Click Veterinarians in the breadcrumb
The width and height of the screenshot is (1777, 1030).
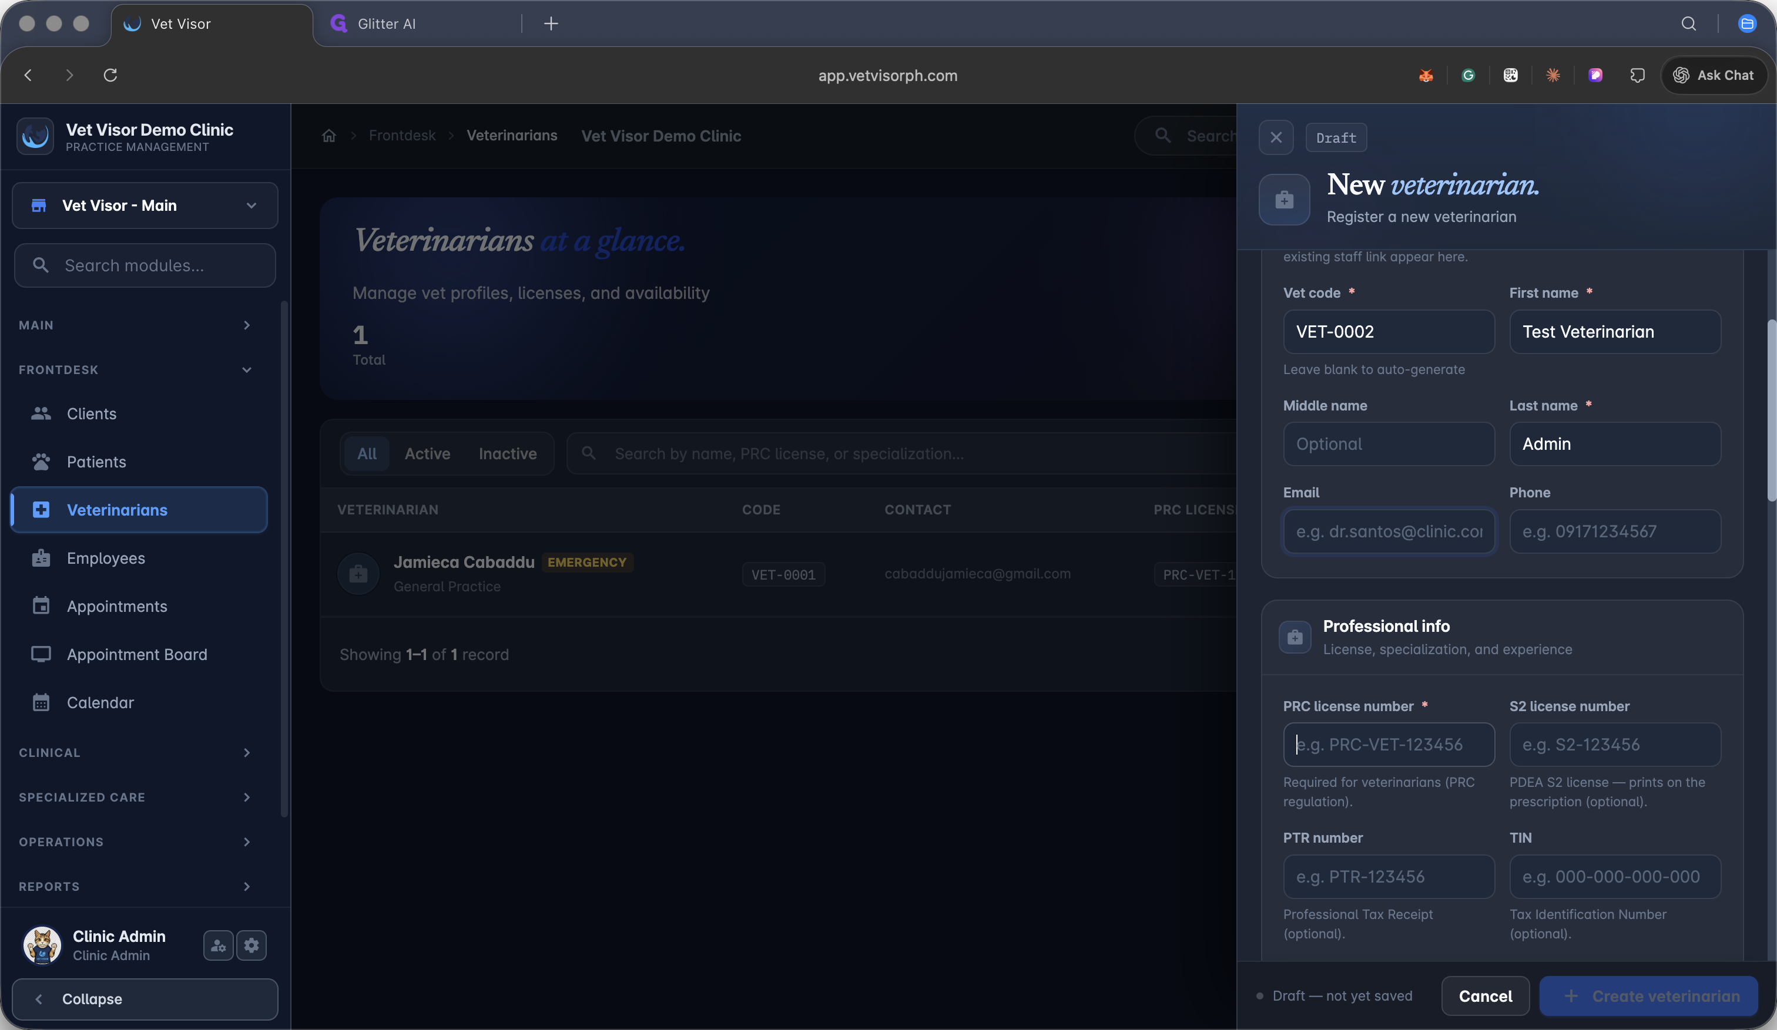click(x=512, y=136)
